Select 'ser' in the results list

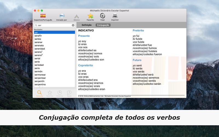click(x=54, y=32)
